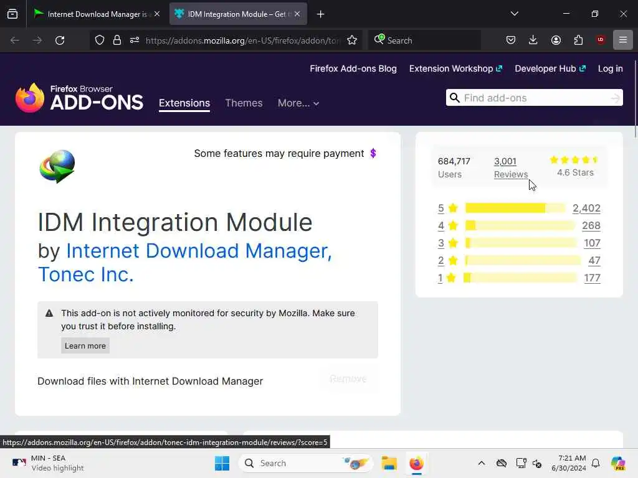Click the browser Search box
The height and width of the screenshot is (478, 638).
click(x=424, y=40)
